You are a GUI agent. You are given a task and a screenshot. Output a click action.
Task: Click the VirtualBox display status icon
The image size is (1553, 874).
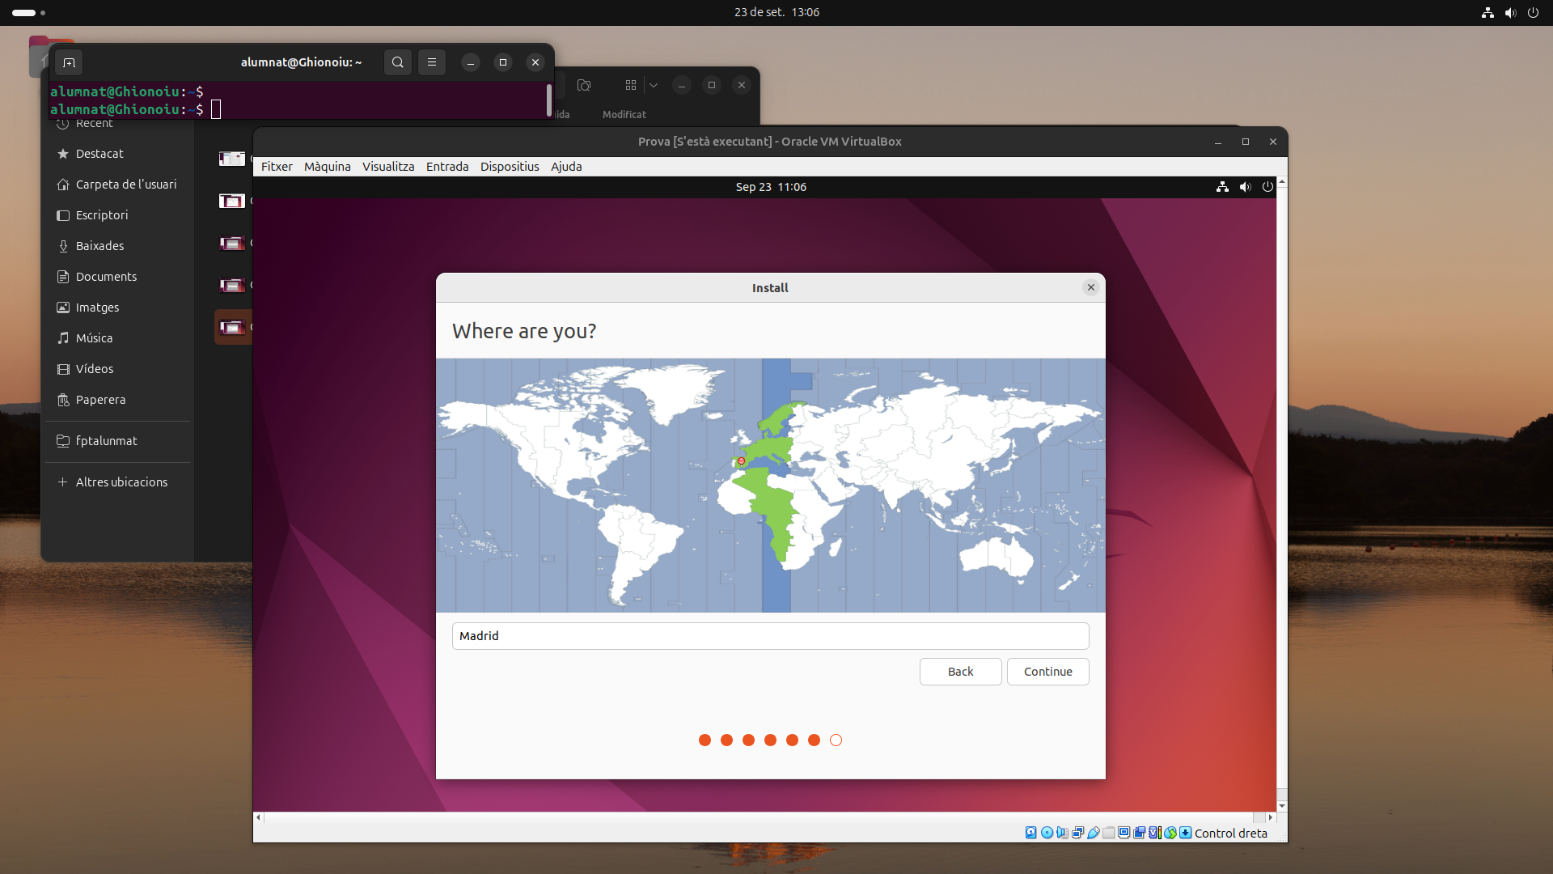(x=1123, y=833)
